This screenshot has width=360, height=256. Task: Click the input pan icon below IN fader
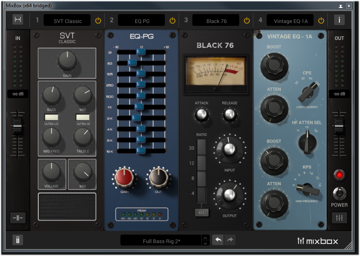pyautogui.click(x=18, y=218)
